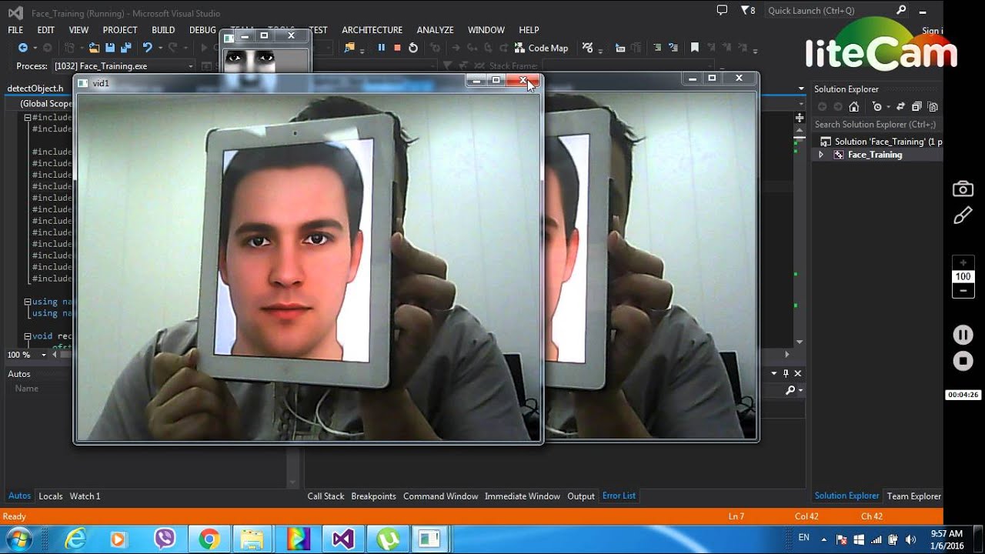Decrease liteCam zoom with the minus button
The width and height of the screenshot is (985, 554).
[x=963, y=291]
